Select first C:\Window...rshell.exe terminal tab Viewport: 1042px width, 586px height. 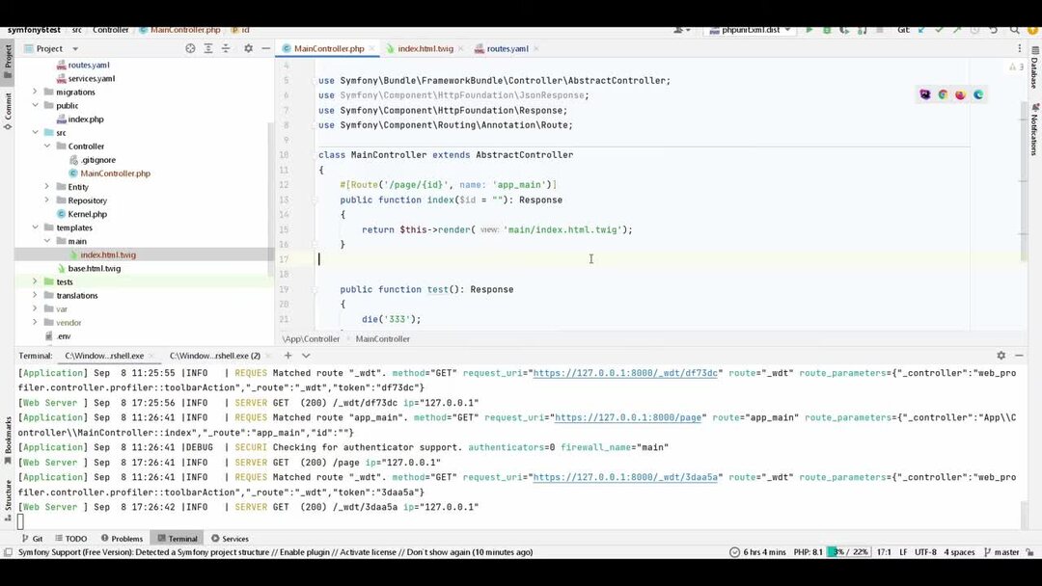pos(104,356)
